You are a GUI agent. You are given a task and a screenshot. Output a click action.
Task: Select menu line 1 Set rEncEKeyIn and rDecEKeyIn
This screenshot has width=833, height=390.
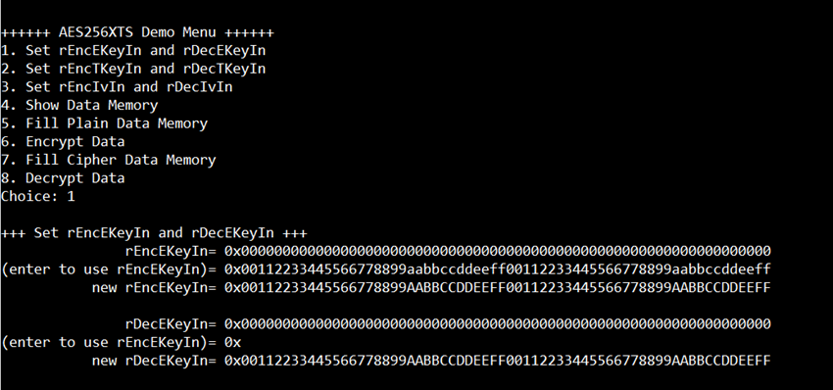click(x=133, y=51)
